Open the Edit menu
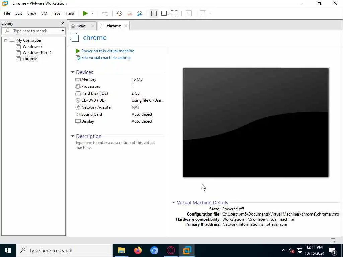The image size is (343, 257). coord(19,13)
